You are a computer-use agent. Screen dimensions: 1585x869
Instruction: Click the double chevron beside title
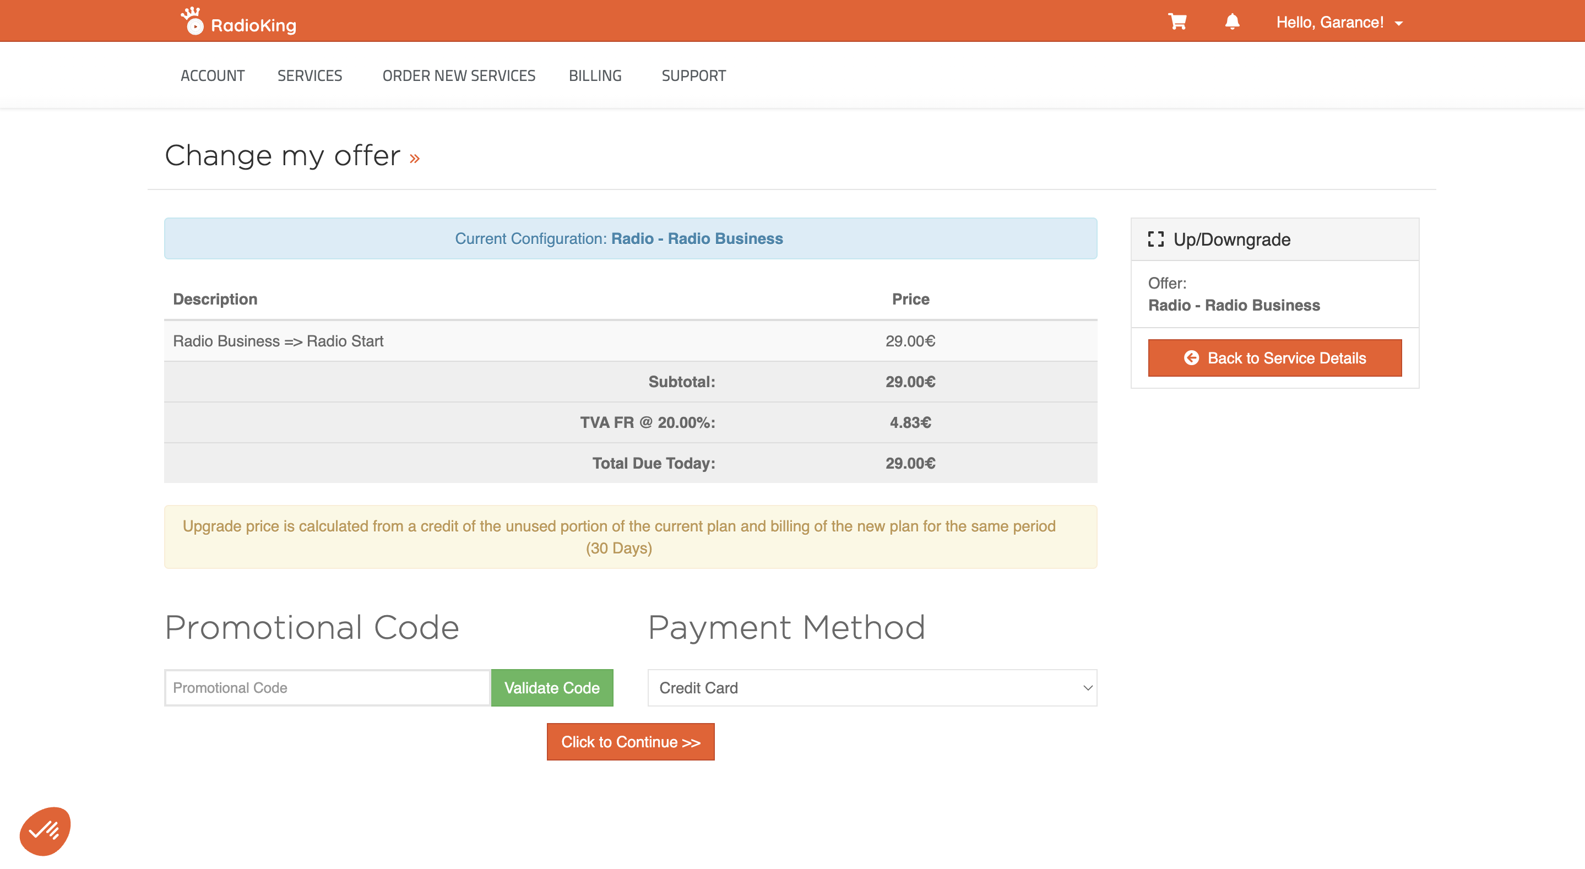coord(415,159)
